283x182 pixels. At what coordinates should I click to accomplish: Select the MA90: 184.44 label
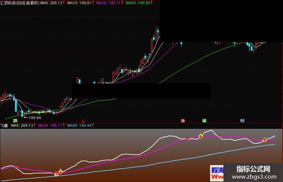click(79, 126)
